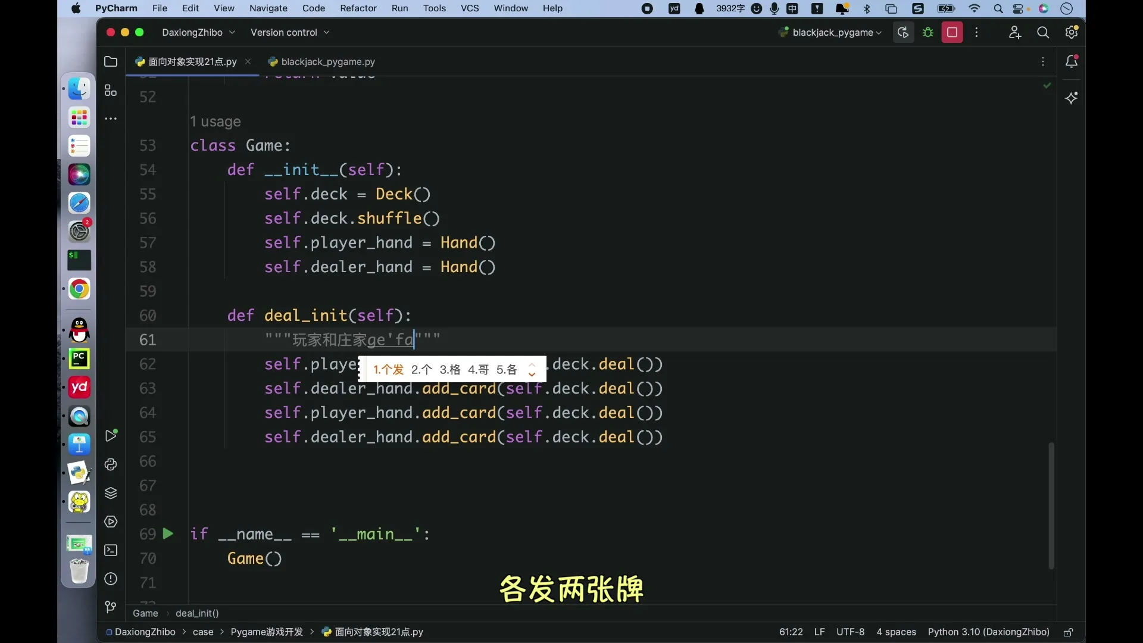Click Wi-Fi icon in macOS menu bar

[x=975, y=8]
